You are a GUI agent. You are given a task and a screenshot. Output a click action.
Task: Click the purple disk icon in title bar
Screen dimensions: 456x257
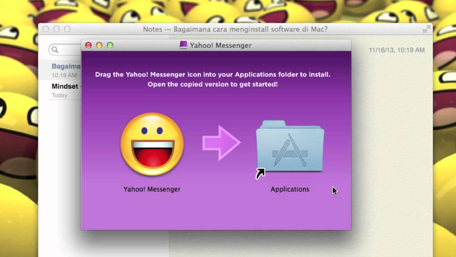coord(183,45)
